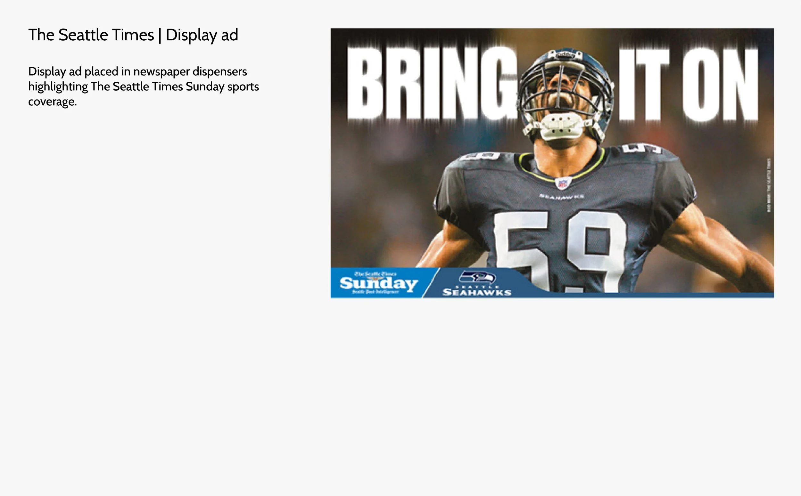This screenshot has width=801, height=496.
Task: Click the 'IT ON' headline text in ad
Action: pos(688,85)
